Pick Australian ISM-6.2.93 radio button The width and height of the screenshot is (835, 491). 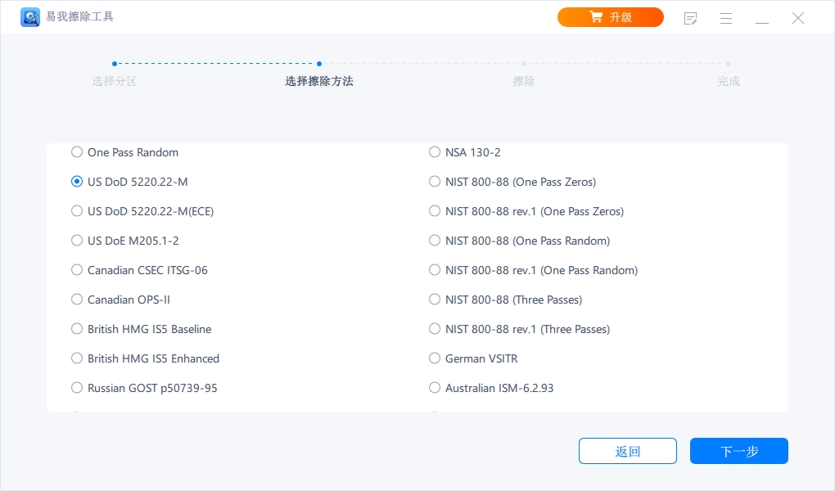pyautogui.click(x=435, y=388)
